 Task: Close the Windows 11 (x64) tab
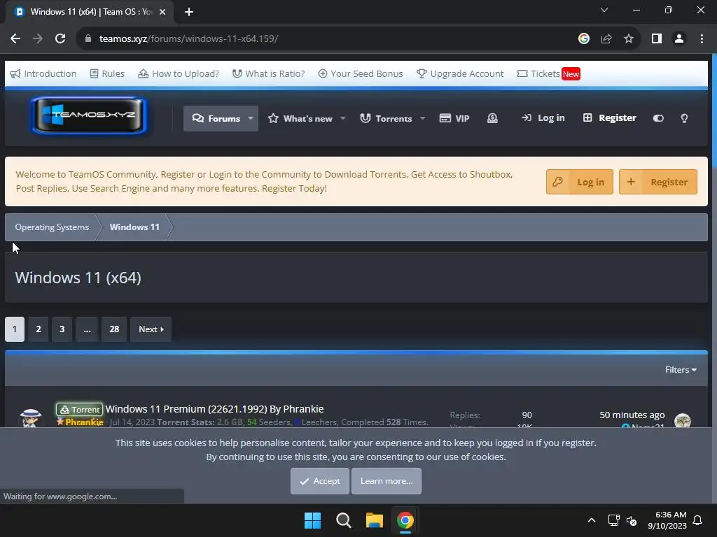(x=162, y=12)
